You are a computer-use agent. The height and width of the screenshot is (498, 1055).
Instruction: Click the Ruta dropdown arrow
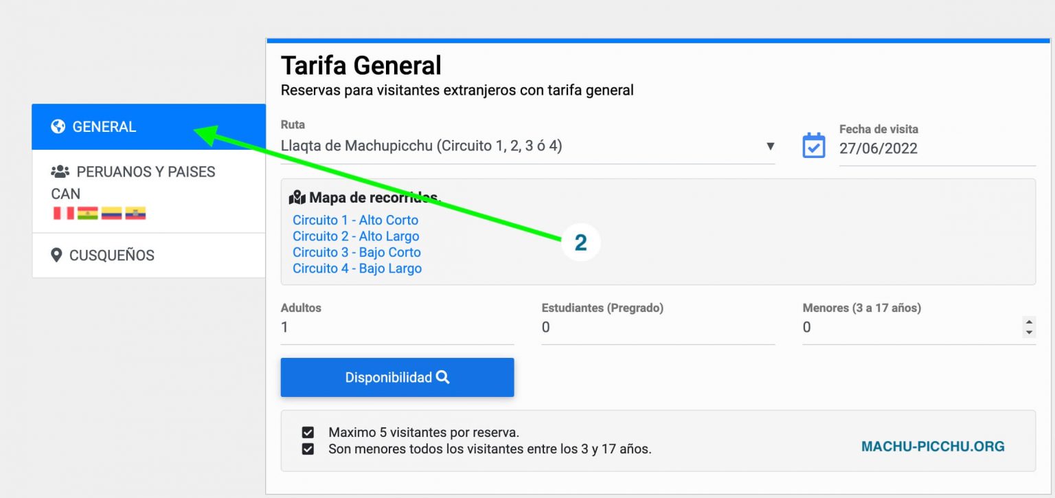pyautogui.click(x=770, y=146)
